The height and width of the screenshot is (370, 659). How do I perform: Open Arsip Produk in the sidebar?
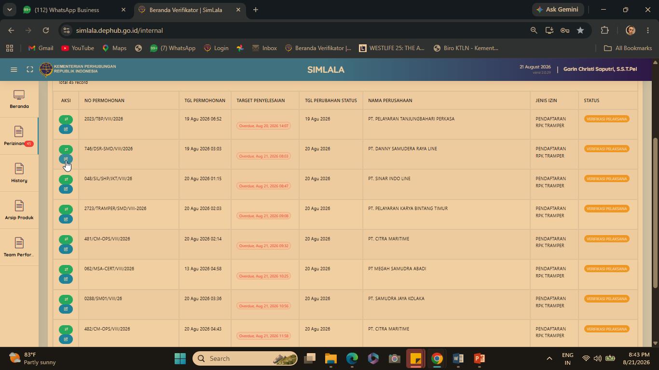(x=19, y=211)
